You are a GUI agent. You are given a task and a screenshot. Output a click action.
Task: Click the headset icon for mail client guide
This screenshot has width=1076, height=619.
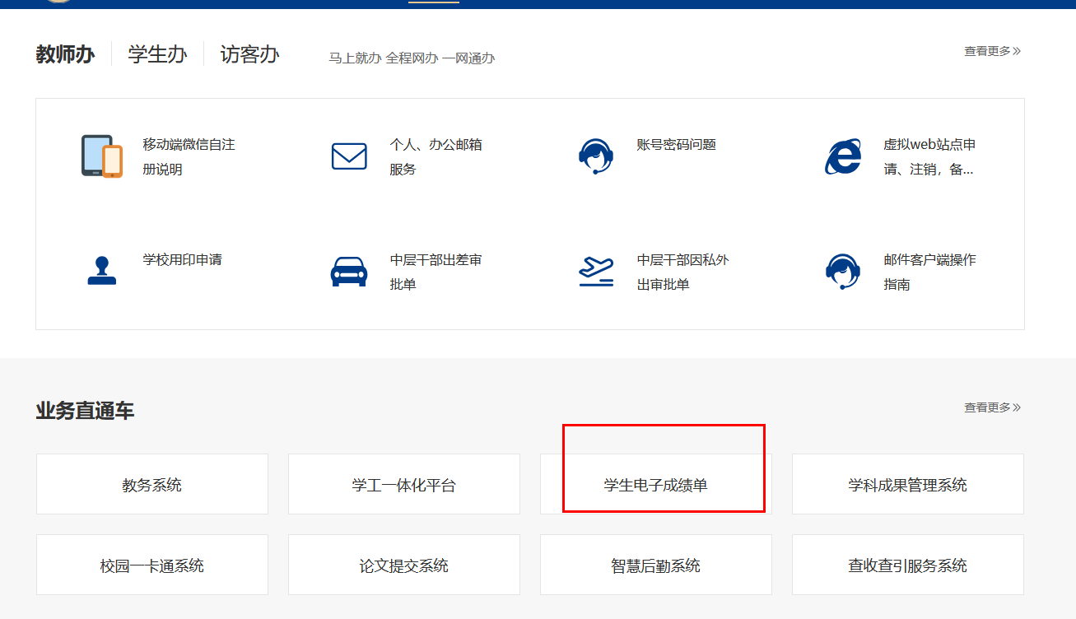point(842,272)
